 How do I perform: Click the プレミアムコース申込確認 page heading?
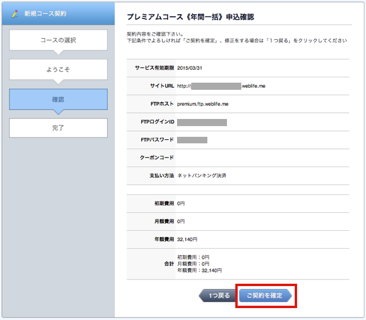coord(194,18)
